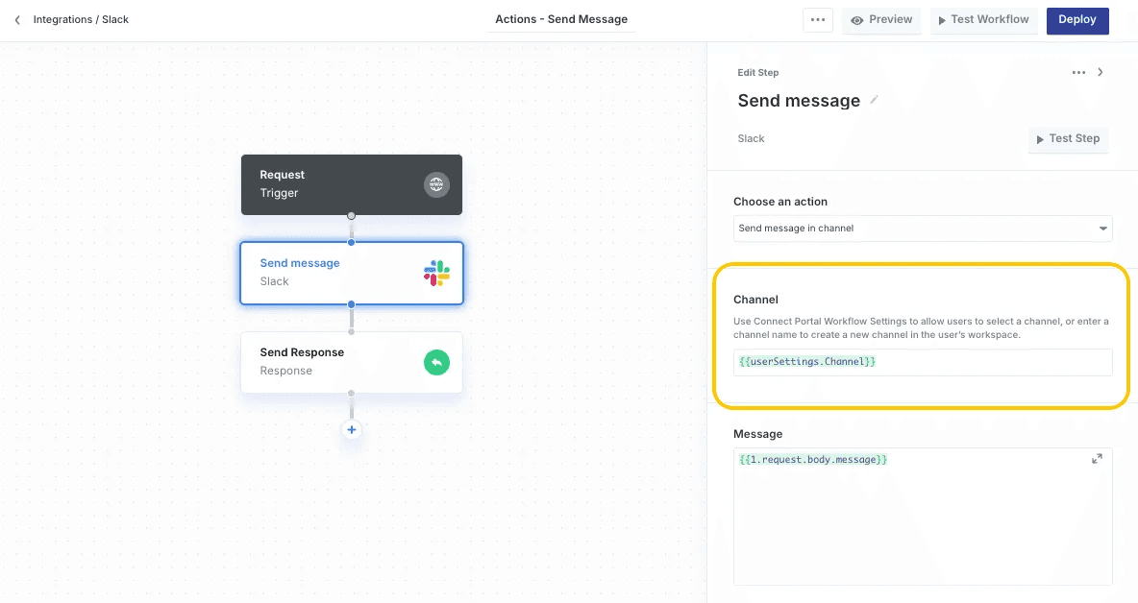Select the Send Response node

click(327, 362)
